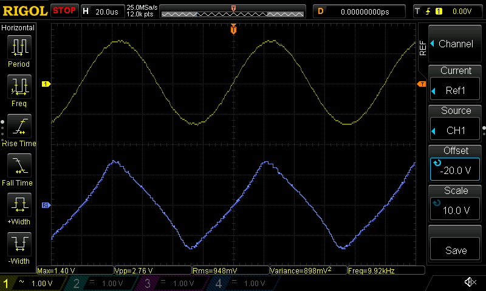Select the Period measurement icon

tap(19, 47)
